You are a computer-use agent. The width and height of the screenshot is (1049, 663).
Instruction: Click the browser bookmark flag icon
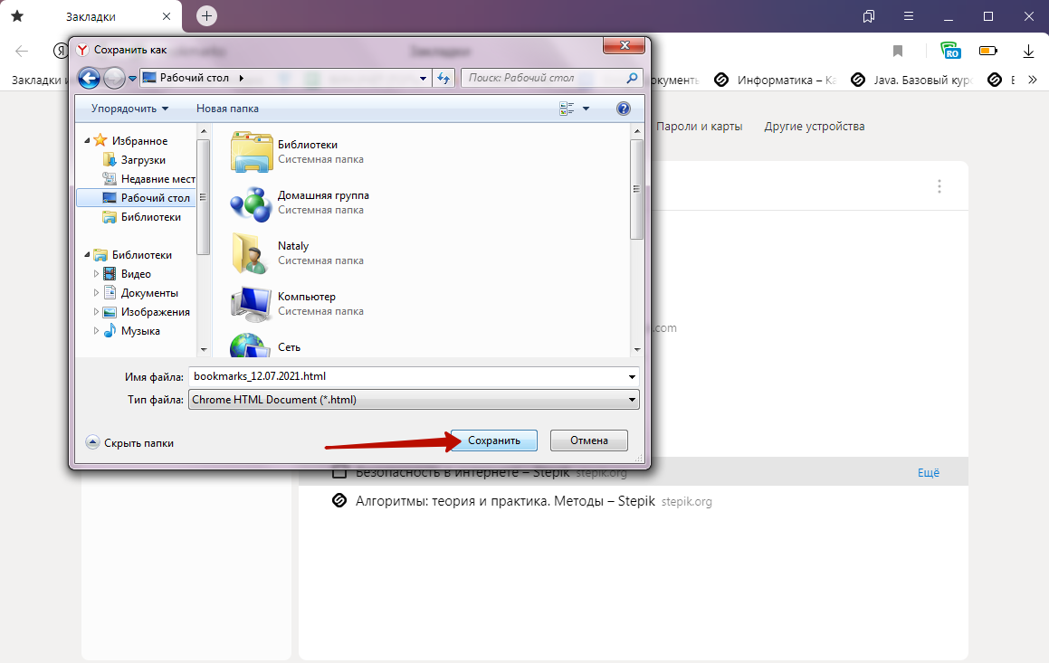click(898, 51)
